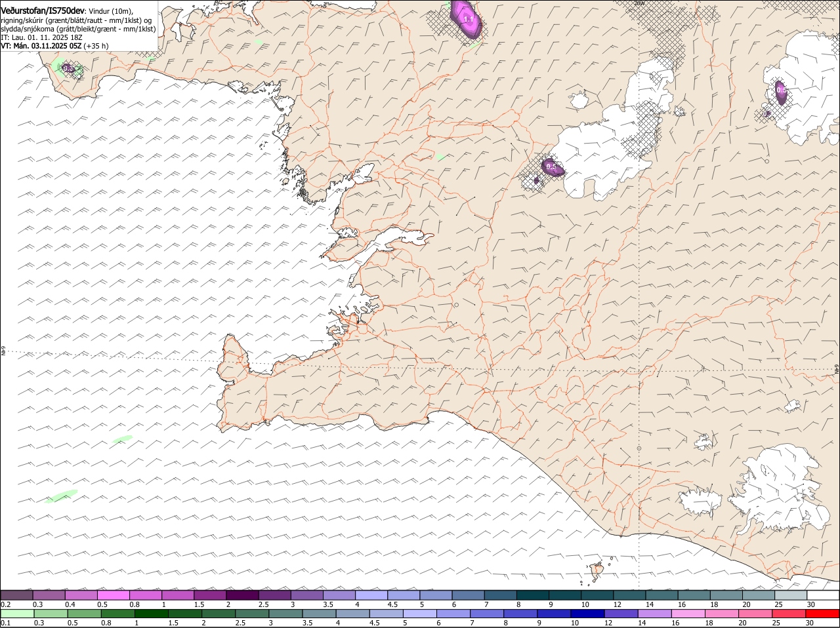Click the purple snowfall cell labeled 1.1
This screenshot has width=840, height=628.
(467, 19)
